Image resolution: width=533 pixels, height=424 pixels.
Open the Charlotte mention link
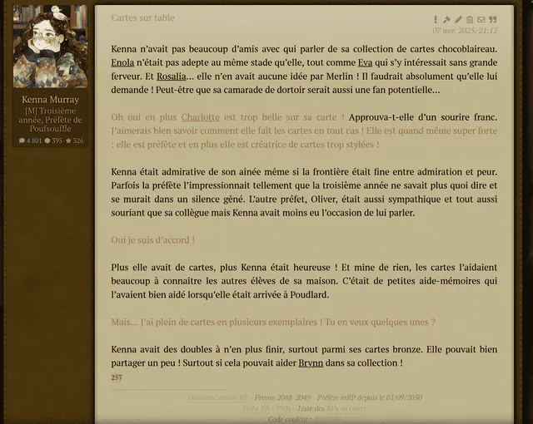pos(200,117)
